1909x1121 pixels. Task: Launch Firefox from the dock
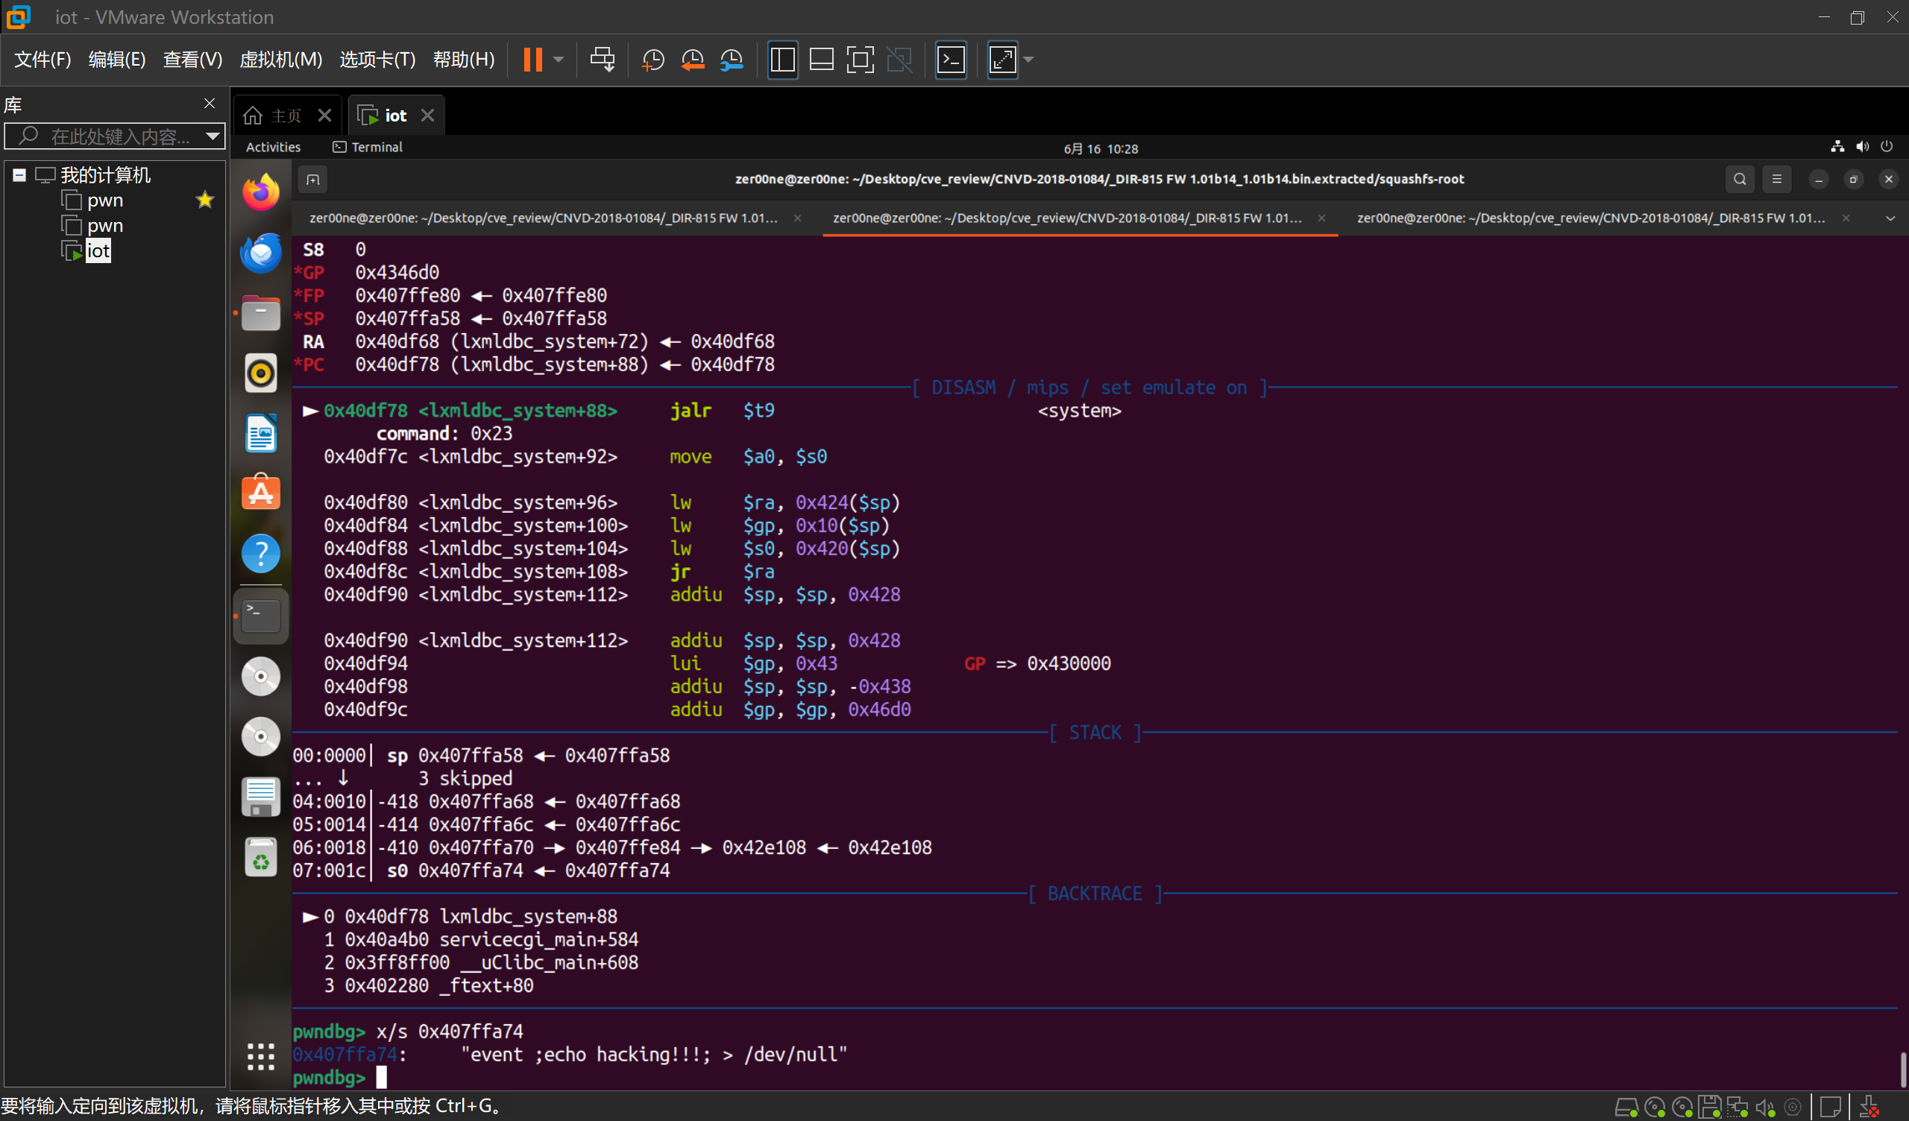click(x=260, y=192)
